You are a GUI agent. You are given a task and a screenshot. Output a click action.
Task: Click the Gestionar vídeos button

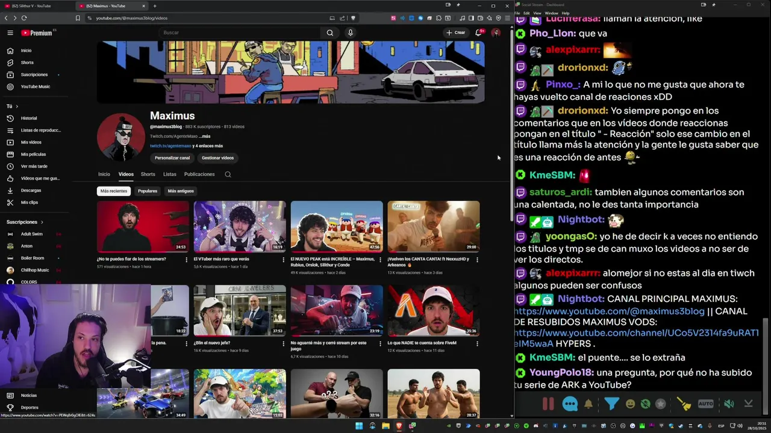(x=217, y=158)
